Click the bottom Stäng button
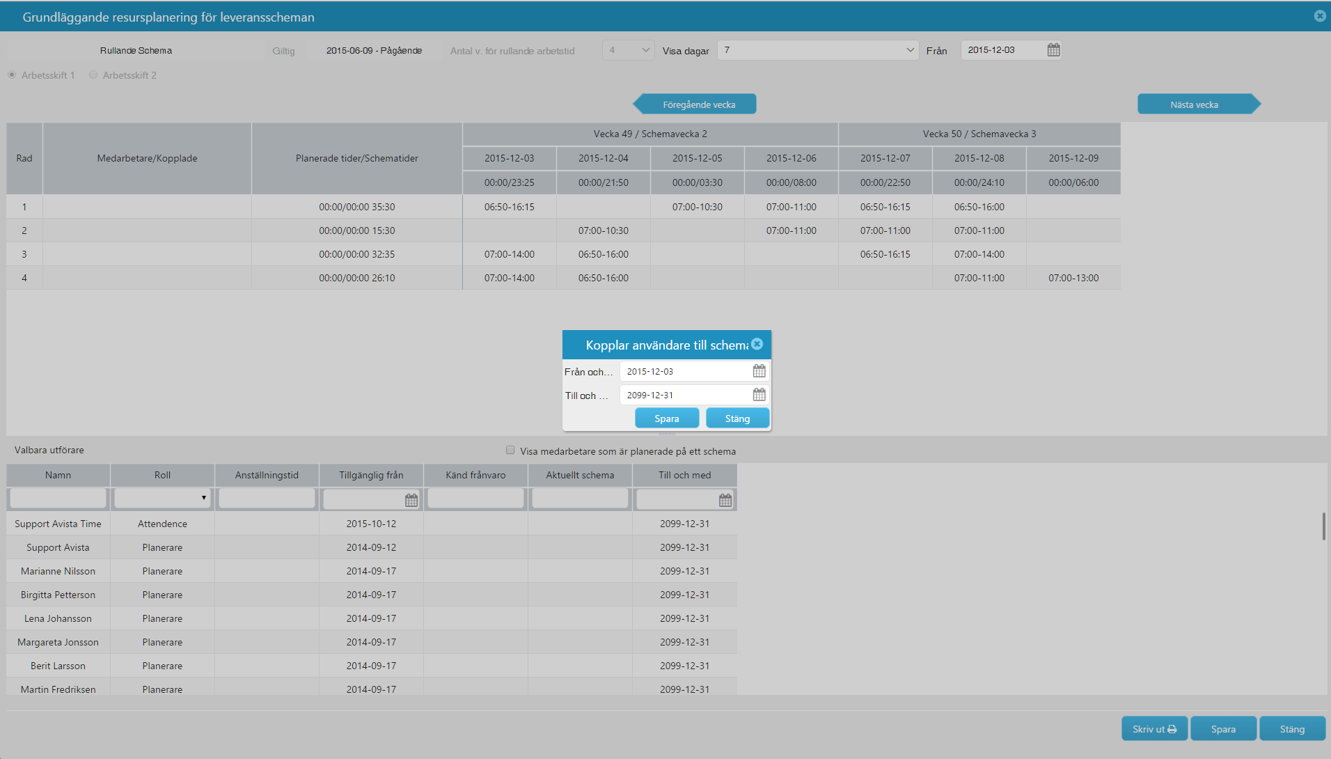 tap(1292, 729)
